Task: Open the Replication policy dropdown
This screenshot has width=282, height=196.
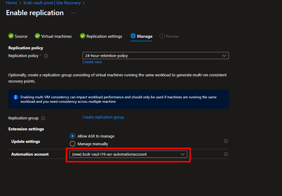Action: (155, 56)
